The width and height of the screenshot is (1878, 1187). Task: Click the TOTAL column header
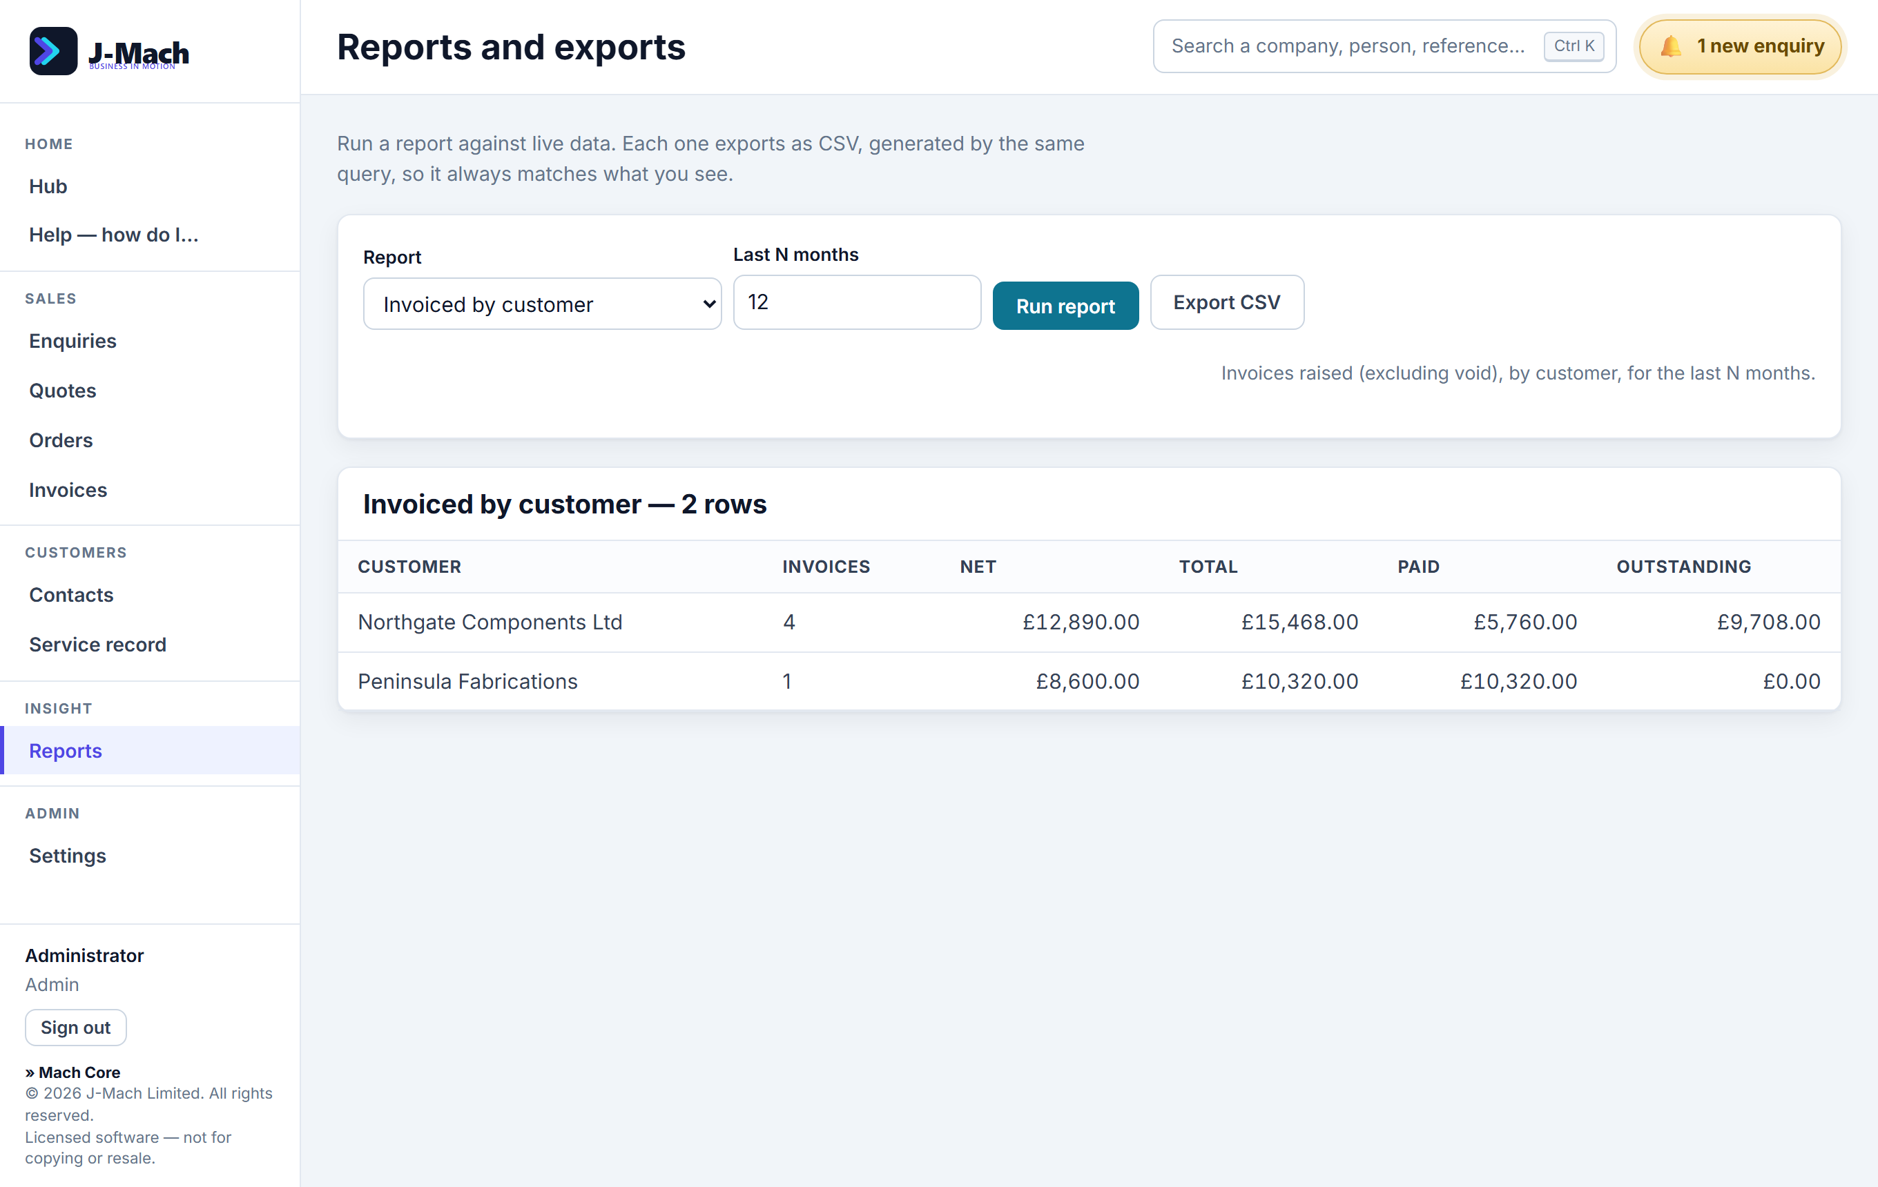[x=1208, y=567]
